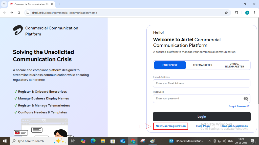The height and width of the screenshot is (145, 259).
Task: Click the Login button
Action: [x=202, y=117]
